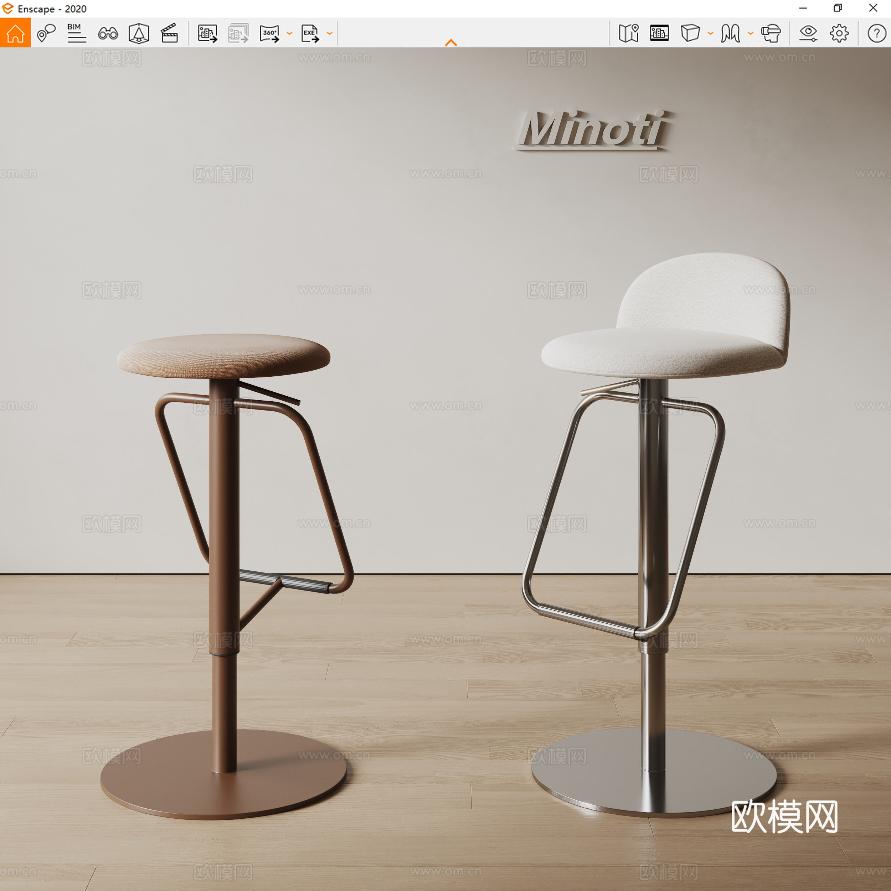This screenshot has height=891, width=891.
Task: Expand the 360 panorama dropdown chevron
Action: (289, 33)
